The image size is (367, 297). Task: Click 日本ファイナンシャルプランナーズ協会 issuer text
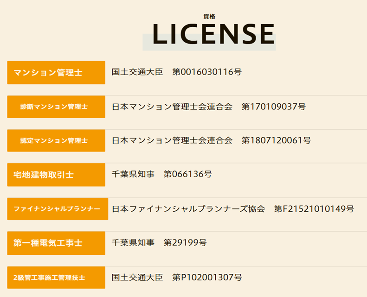[188, 209]
